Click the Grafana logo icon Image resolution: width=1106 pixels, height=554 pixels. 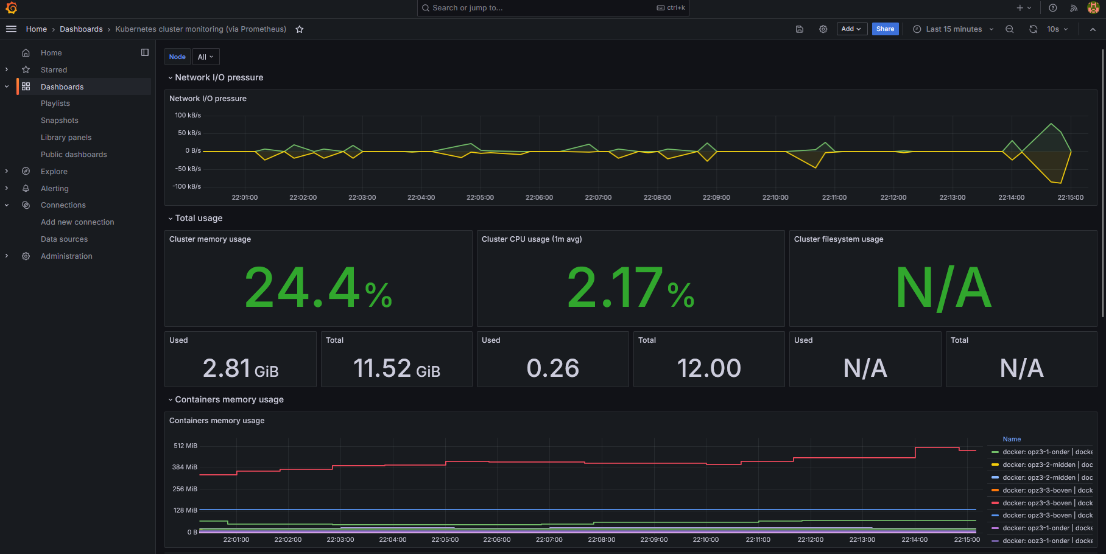pos(11,8)
